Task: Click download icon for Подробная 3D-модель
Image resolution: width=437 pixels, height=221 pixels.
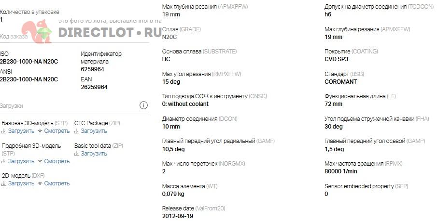Action: coord(4,161)
